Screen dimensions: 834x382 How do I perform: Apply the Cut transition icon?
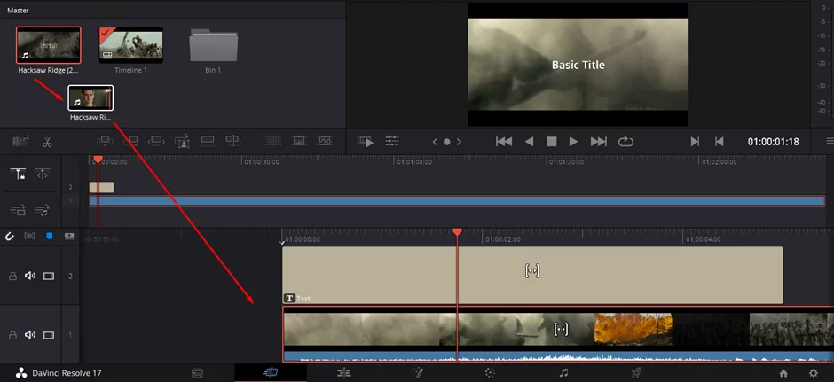273,141
